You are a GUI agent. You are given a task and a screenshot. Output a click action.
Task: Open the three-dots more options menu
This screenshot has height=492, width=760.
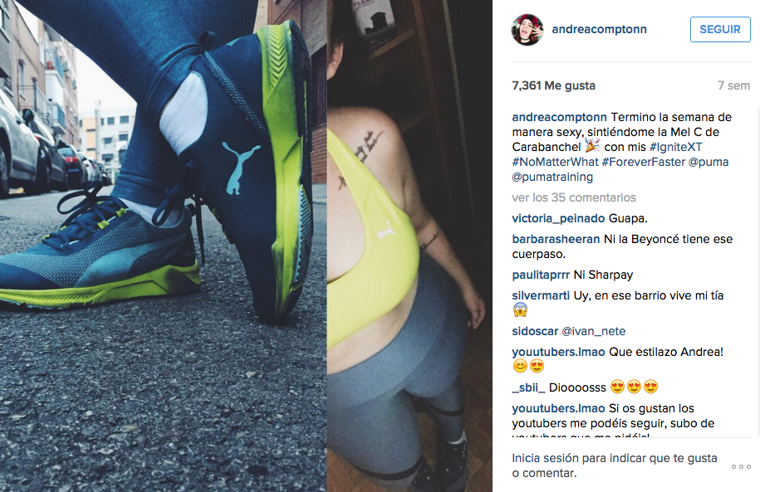[x=741, y=467]
